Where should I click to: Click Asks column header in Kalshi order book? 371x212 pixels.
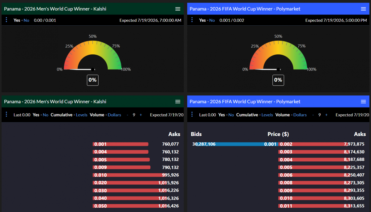[x=174, y=134]
